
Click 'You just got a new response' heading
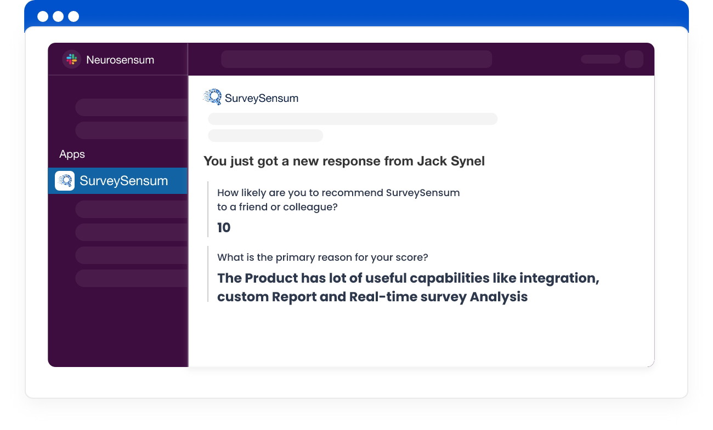point(344,161)
